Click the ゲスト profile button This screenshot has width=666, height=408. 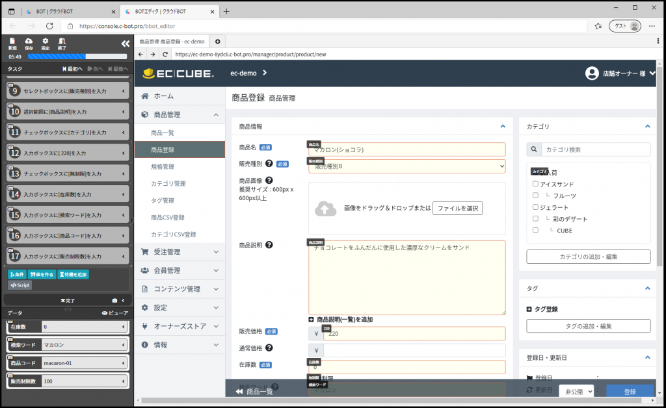pyautogui.click(x=625, y=26)
